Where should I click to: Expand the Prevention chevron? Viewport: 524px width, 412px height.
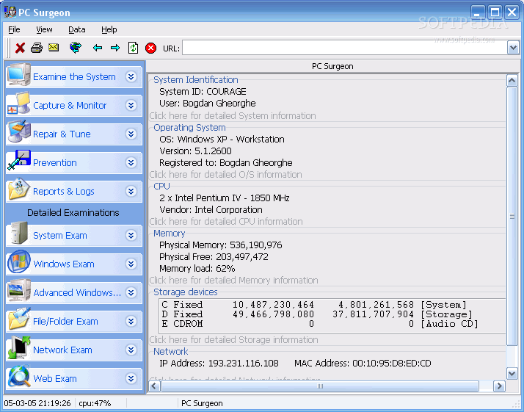[x=131, y=163]
